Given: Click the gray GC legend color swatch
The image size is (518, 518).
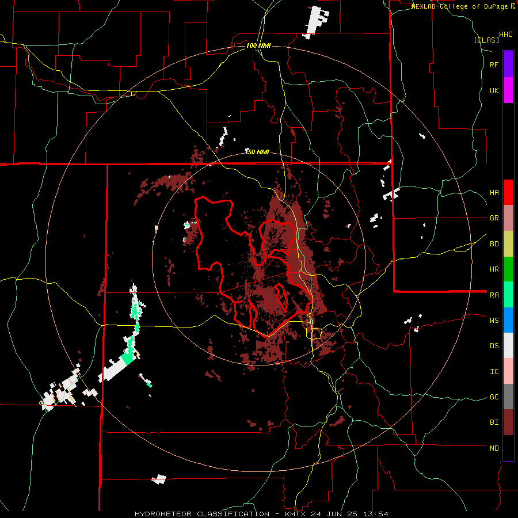Looking at the screenshot, I should point(508,397).
